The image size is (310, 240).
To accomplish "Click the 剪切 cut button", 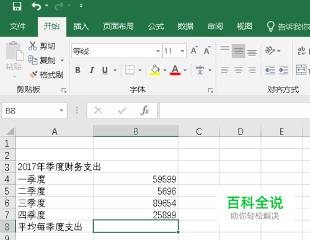I will click(x=42, y=46).
